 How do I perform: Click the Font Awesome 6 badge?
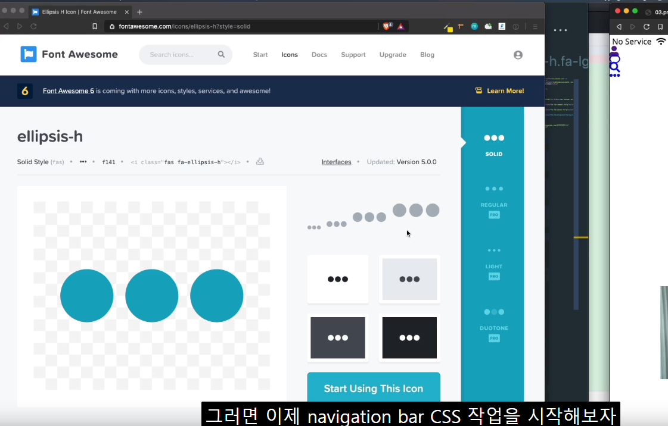pos(24,91)
